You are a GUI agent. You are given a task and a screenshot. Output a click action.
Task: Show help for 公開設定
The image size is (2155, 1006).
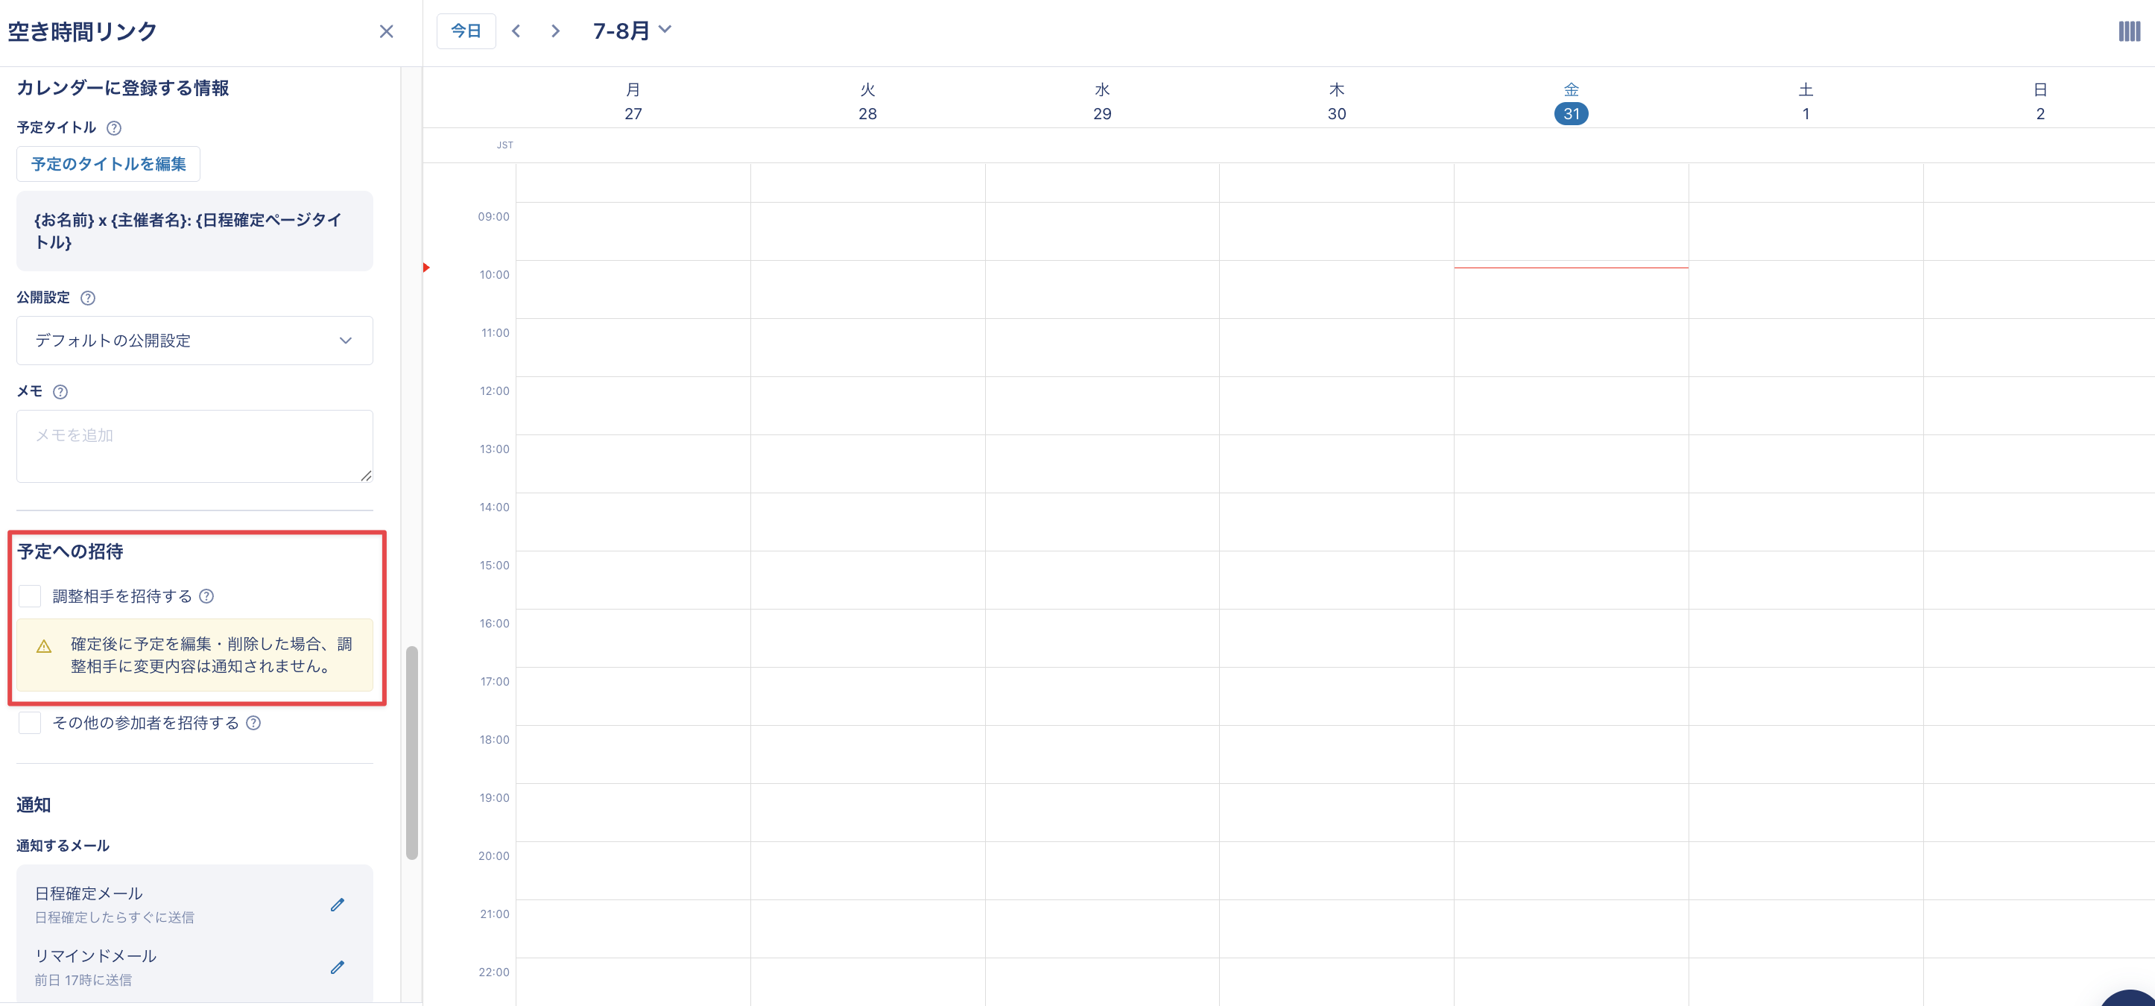pyautogui.click(x=88, y=298)
